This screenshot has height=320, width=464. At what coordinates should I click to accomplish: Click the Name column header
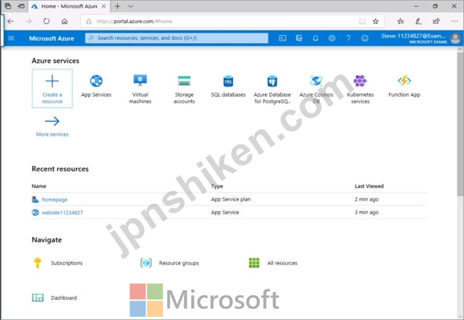pyautogui.click(x=39, y=186)
